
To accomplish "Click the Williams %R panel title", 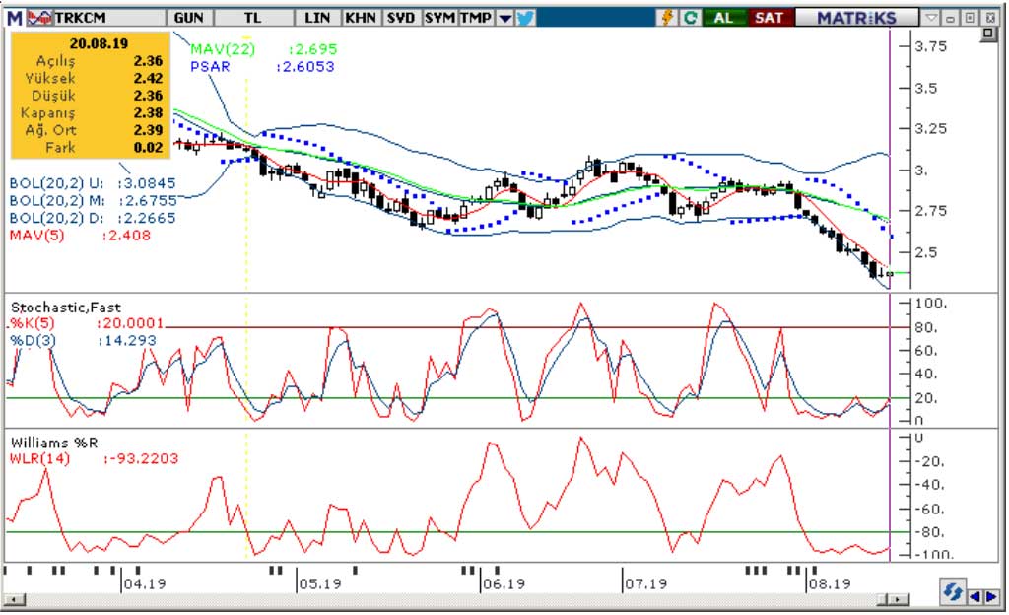I will click(x=54, y=443).
